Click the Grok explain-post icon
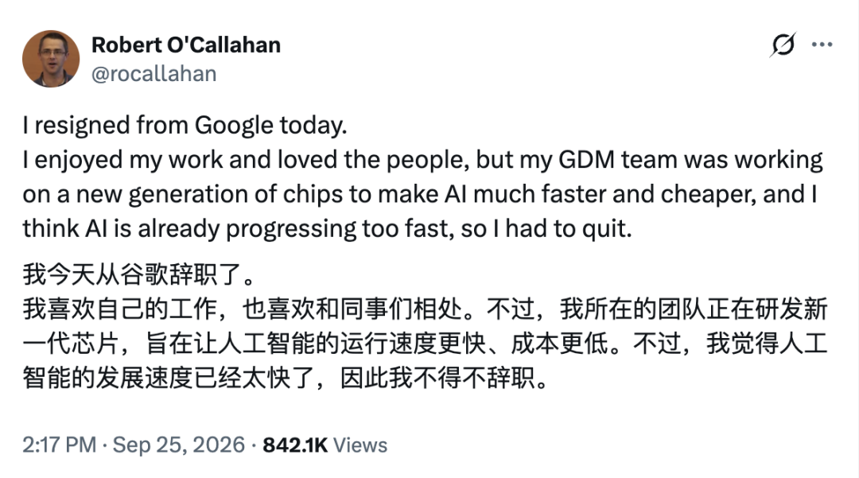Viewport: 859px width, 478px height. (x=783, y=45)
